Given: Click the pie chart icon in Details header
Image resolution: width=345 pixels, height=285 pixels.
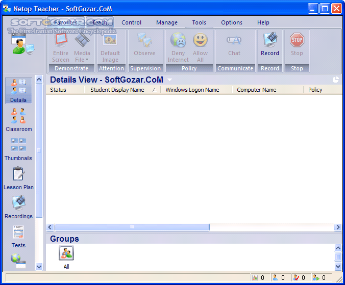Looking at the screenshot, I should pyautogui.click(x=335, y=80).
